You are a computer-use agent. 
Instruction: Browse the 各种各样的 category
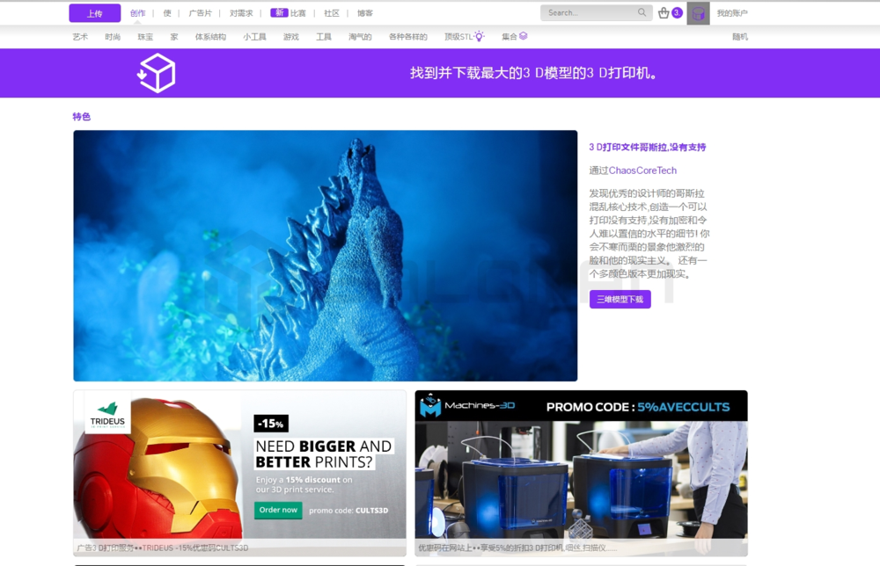pyautogui.click(x=408, y=37)
